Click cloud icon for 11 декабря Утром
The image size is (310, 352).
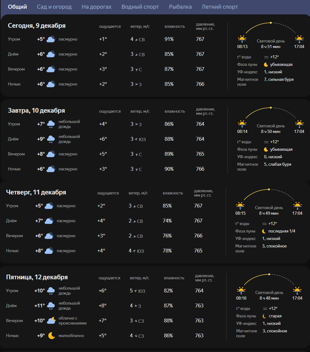click(49, 206)
